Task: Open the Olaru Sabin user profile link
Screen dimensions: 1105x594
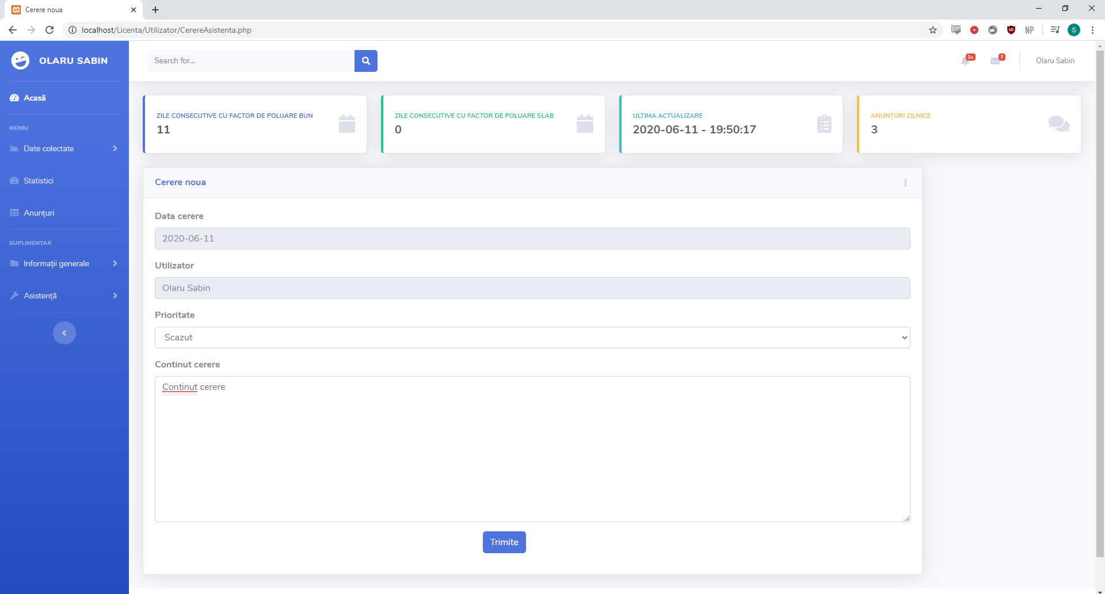Action: click(x=1054, y=61)
